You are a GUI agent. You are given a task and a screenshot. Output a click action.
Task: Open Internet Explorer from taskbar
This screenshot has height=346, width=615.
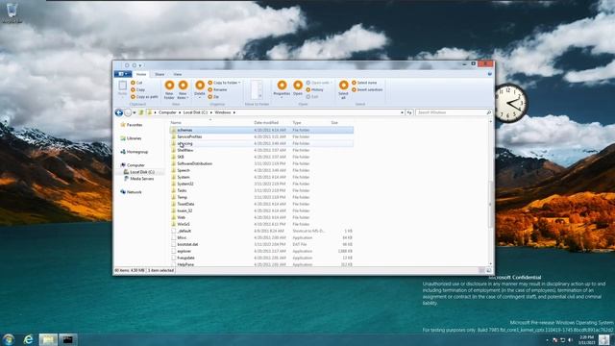[28, 339]
